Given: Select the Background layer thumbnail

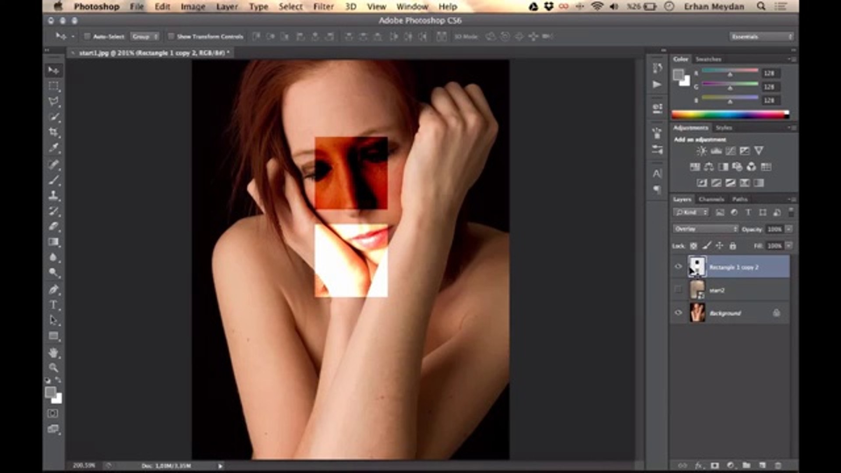Looking at the screenshot, I should point(697,313).
